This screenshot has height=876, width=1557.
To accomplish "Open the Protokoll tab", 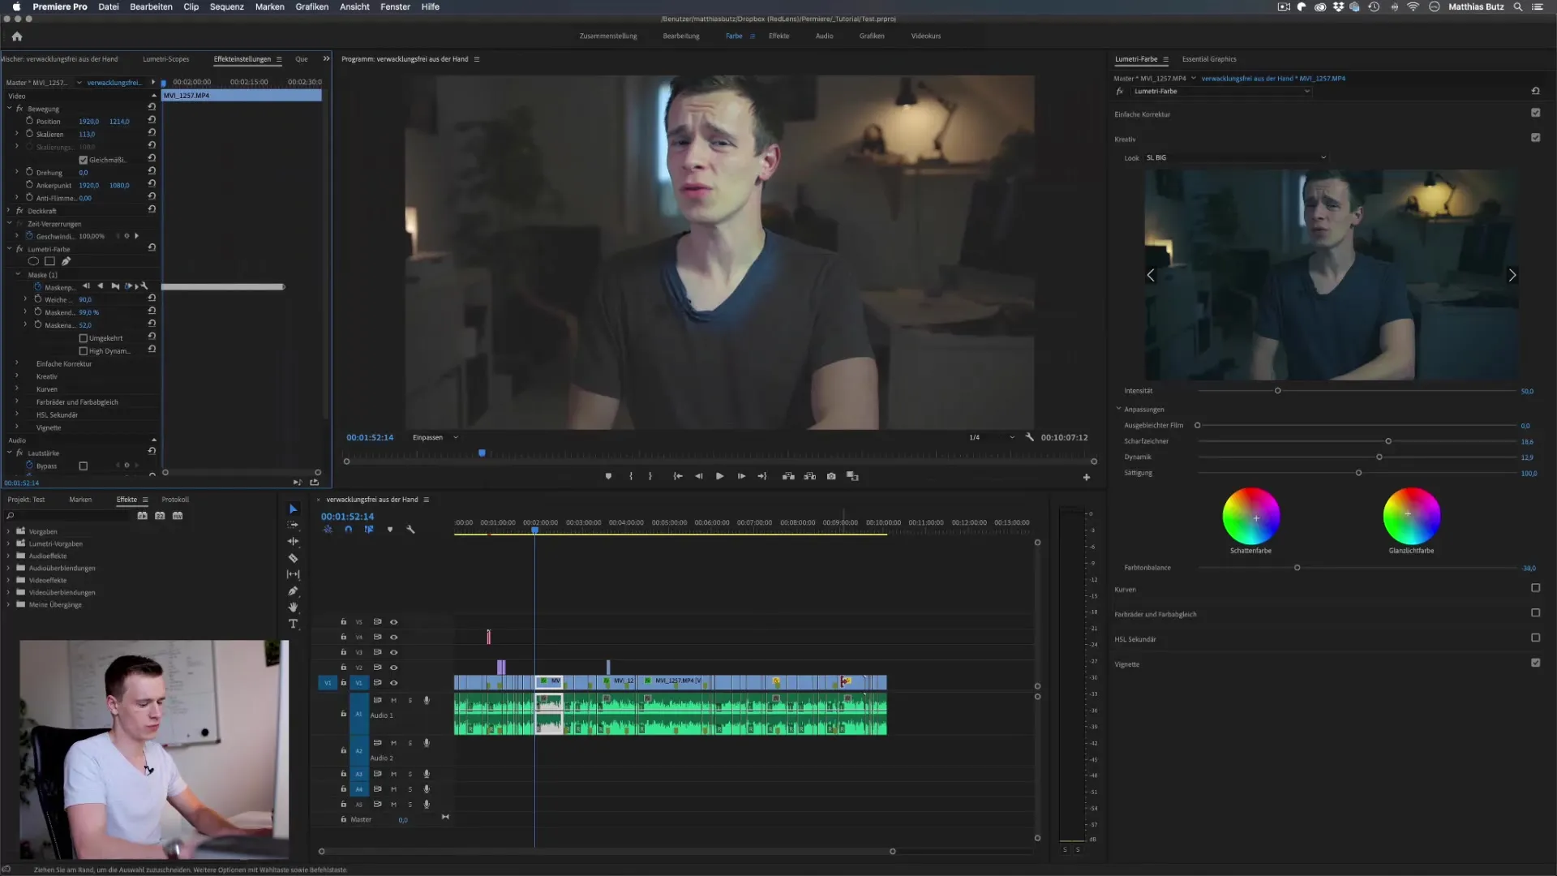I will tap(175, 500).
